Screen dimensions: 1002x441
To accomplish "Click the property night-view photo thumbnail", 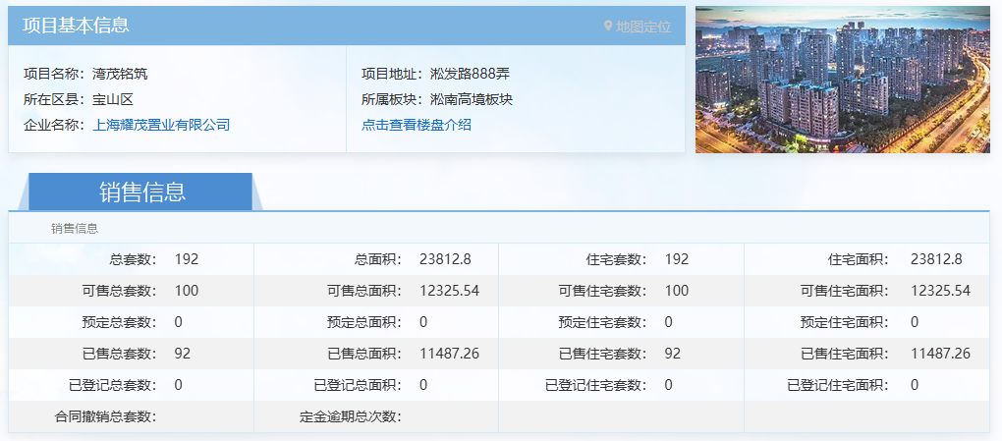I will click(842, 80).
